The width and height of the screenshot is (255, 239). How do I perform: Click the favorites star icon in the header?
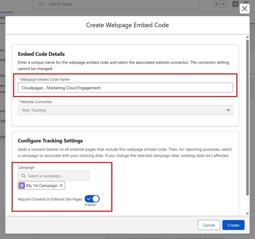tap(216, 4)
